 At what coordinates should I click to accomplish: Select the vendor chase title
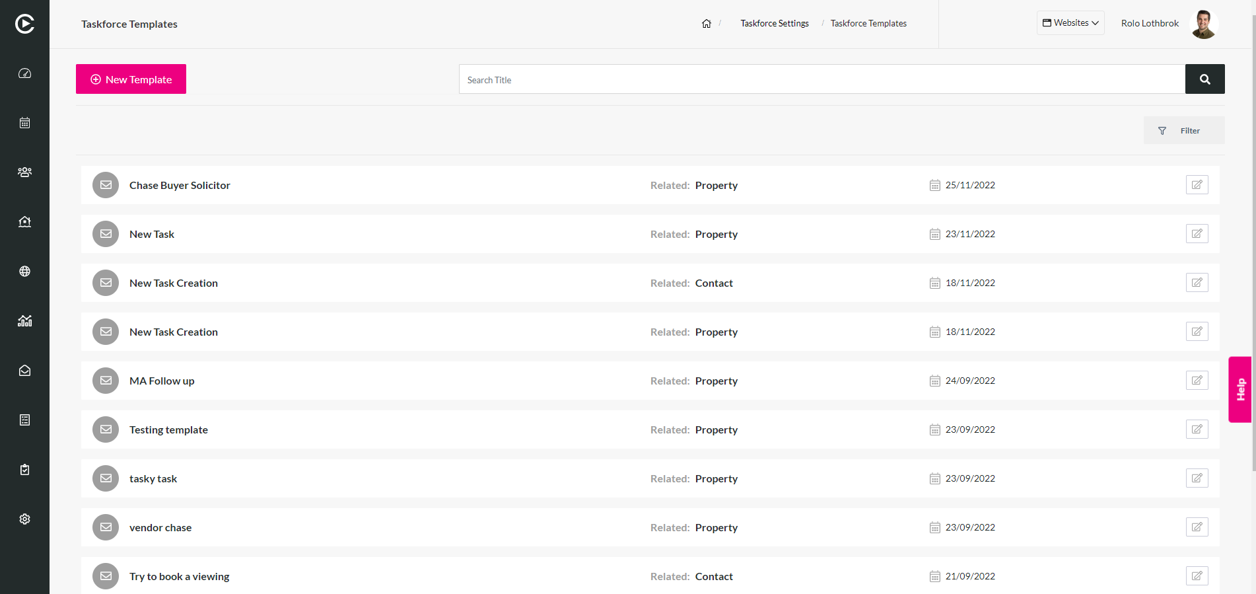pos(160,528)
